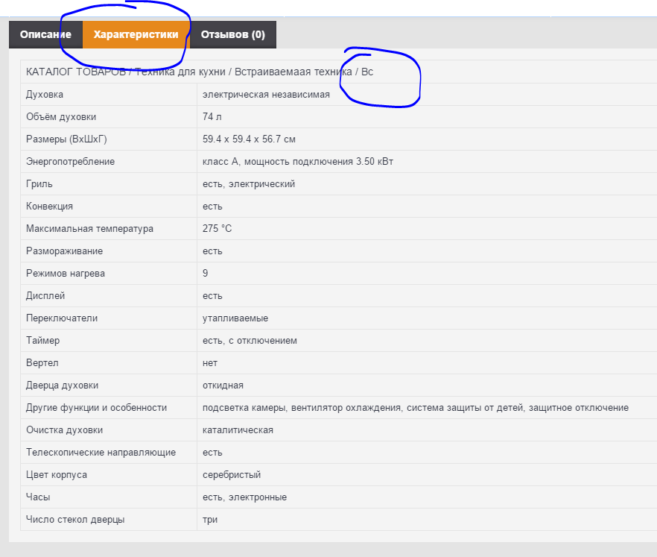The width and height of the screenshot is (657, 557).
Task: Click the Объём духовки label
Action: pos(61,116)
